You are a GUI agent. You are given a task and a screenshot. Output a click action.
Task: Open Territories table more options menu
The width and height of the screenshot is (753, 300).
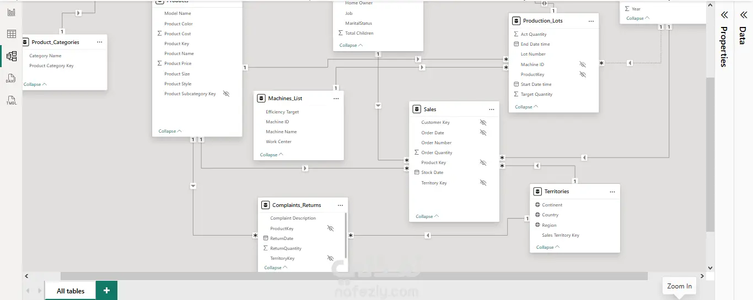612,192
